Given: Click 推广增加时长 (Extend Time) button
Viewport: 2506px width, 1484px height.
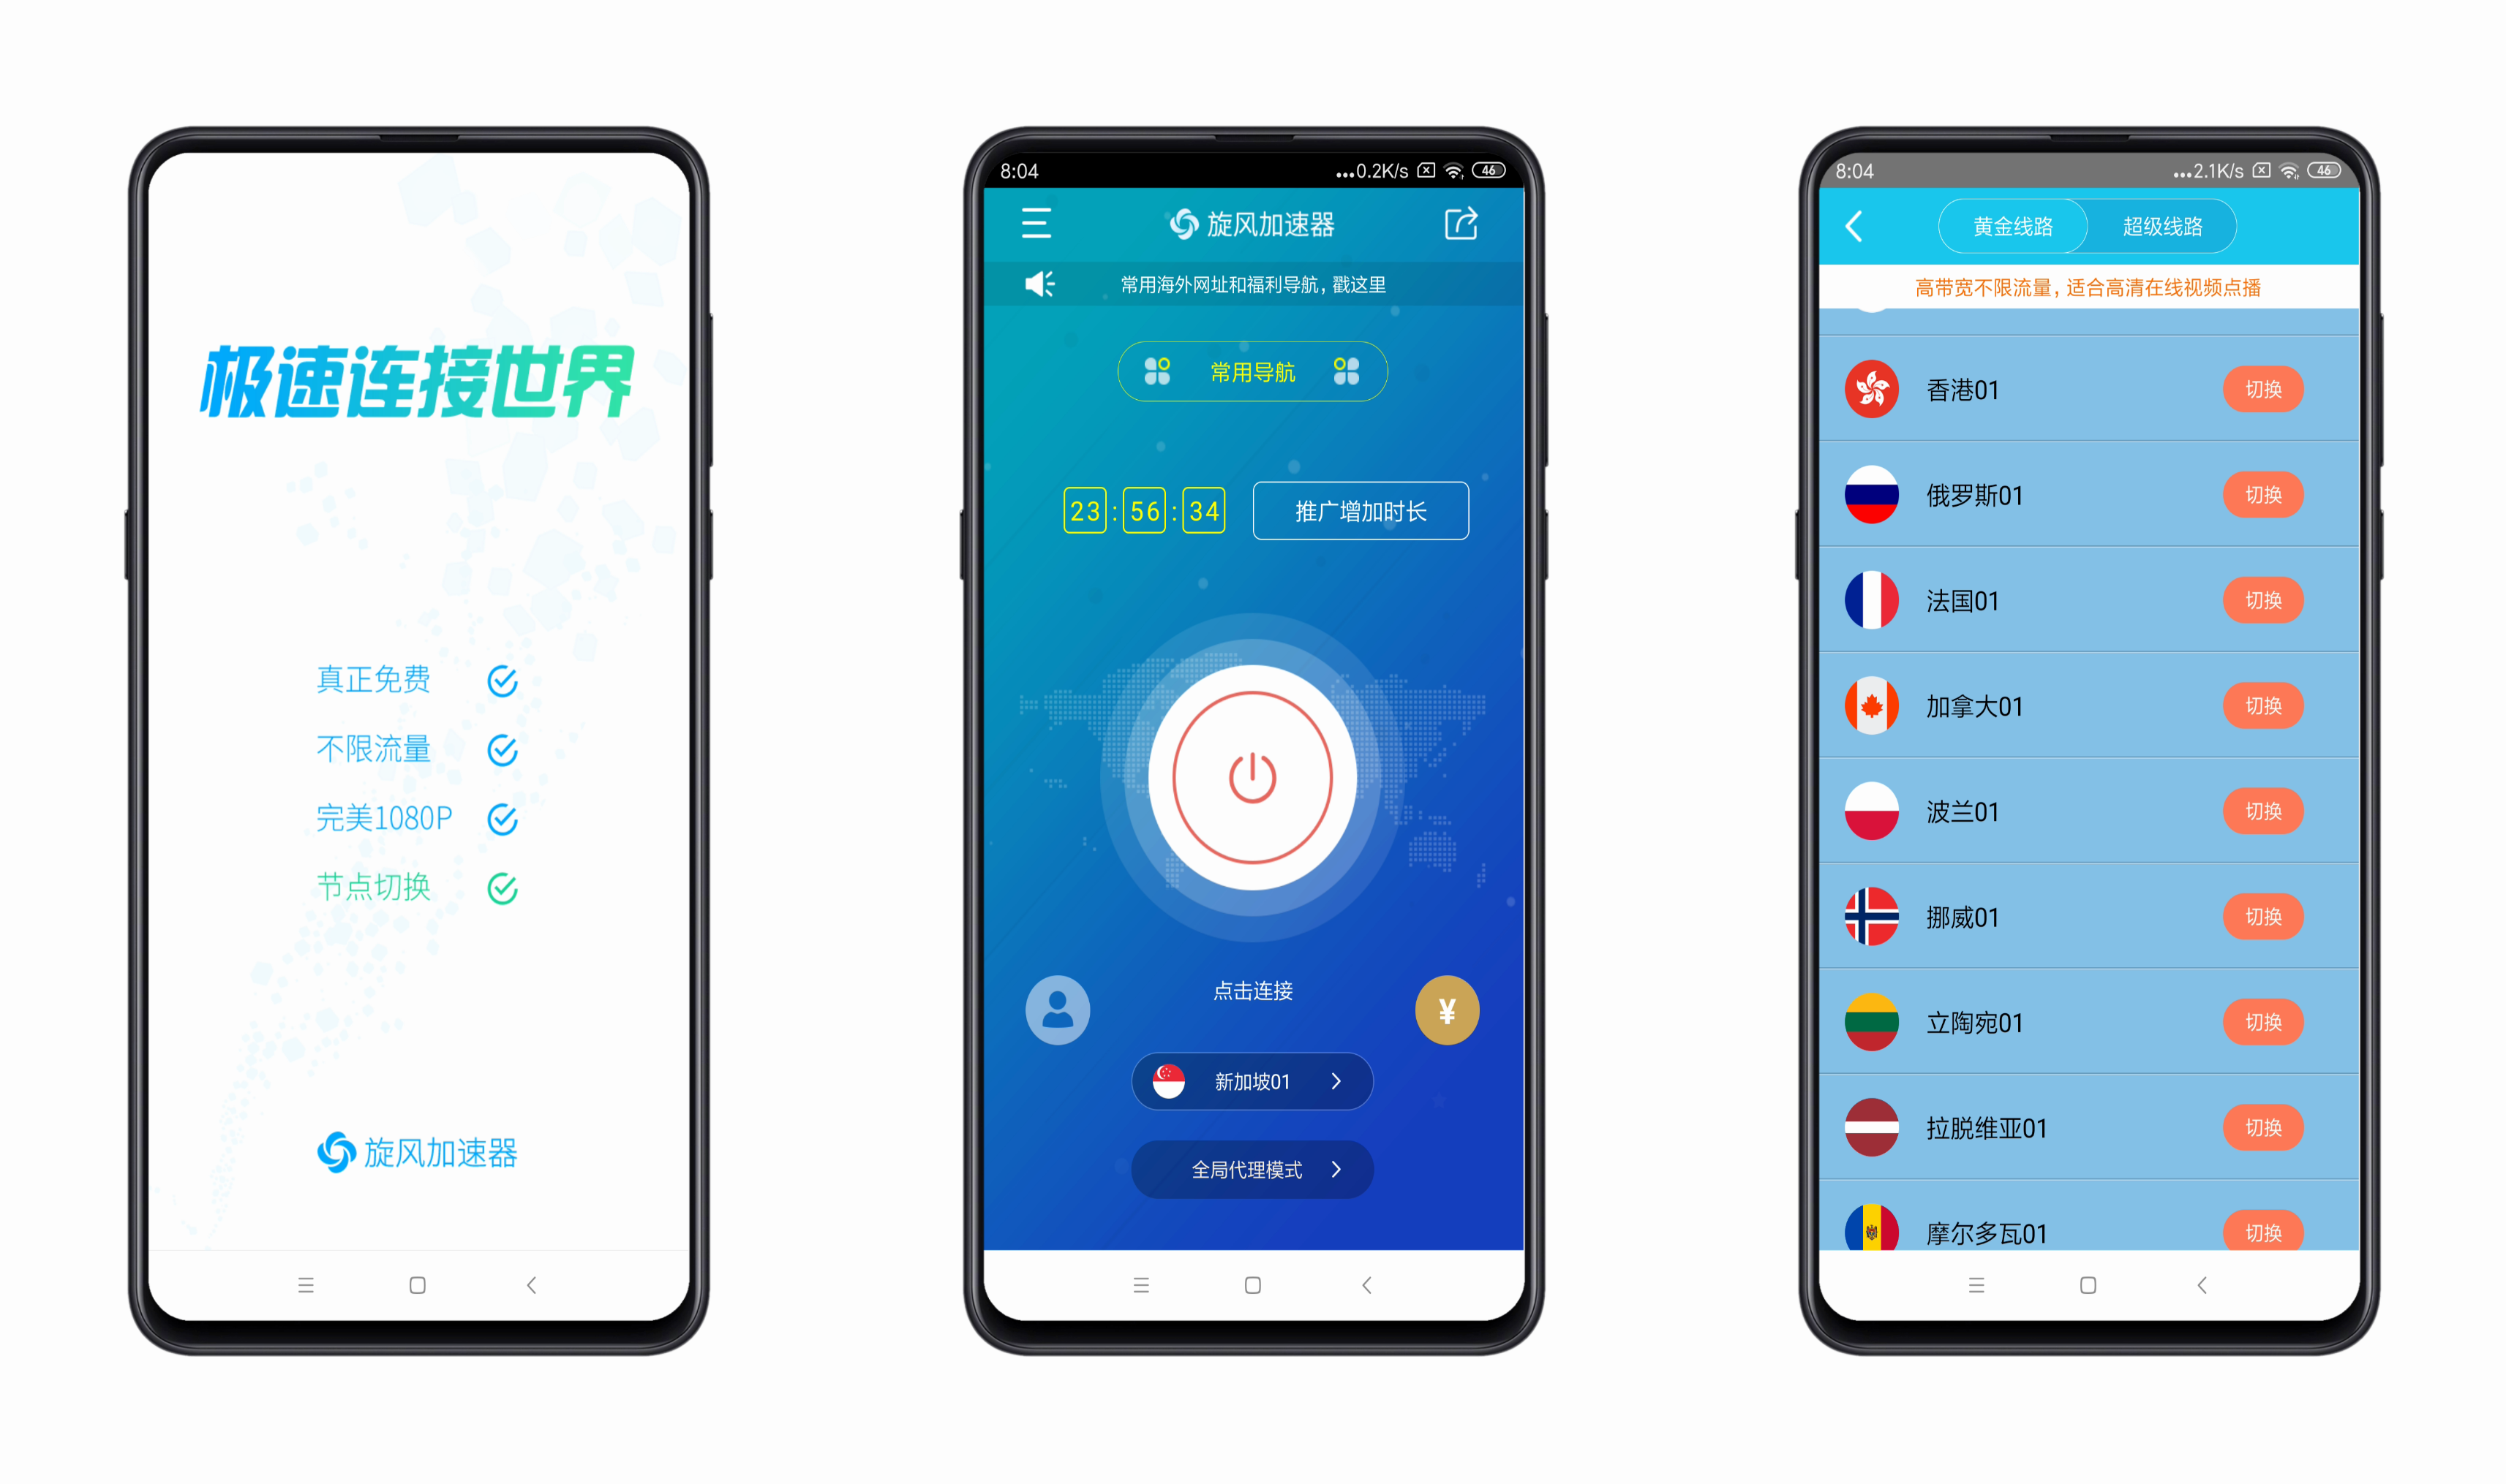Looking at the screenshot, I should click(1358, 510).
